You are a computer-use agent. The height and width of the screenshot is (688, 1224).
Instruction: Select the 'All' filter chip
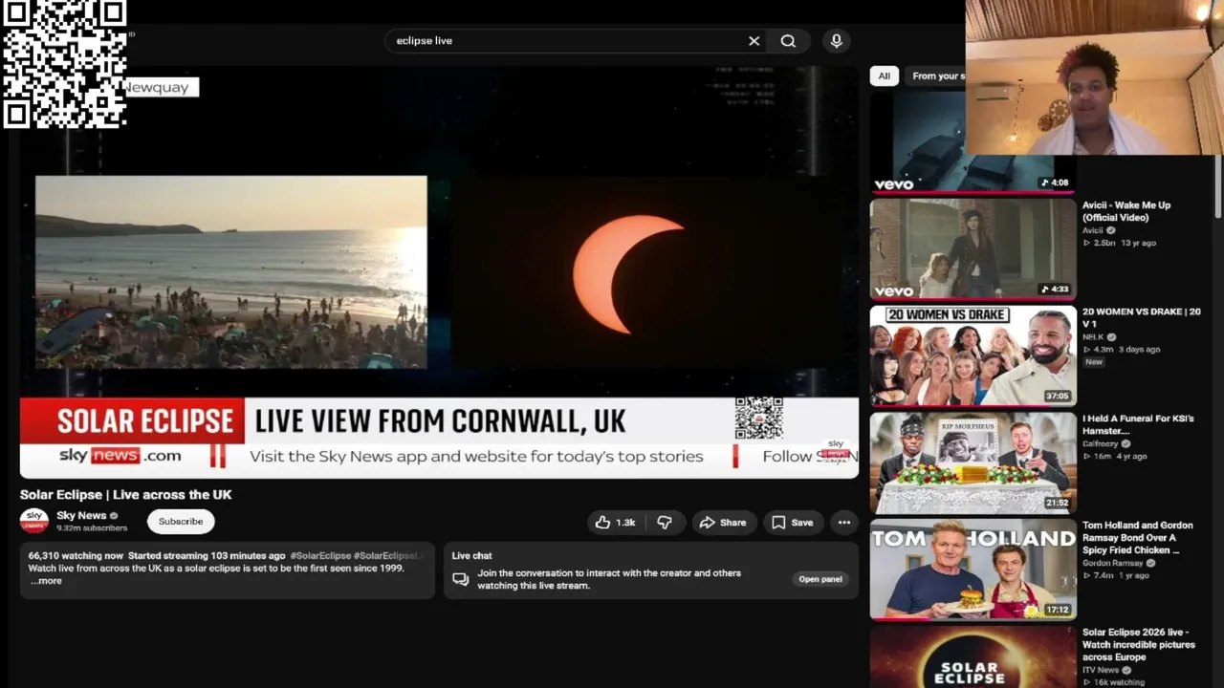click(884, 76)
